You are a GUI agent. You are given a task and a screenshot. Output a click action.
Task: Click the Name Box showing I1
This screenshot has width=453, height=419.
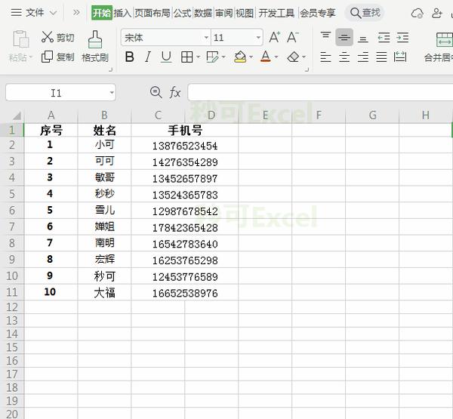pyautogui.click(x=60, y=93)
